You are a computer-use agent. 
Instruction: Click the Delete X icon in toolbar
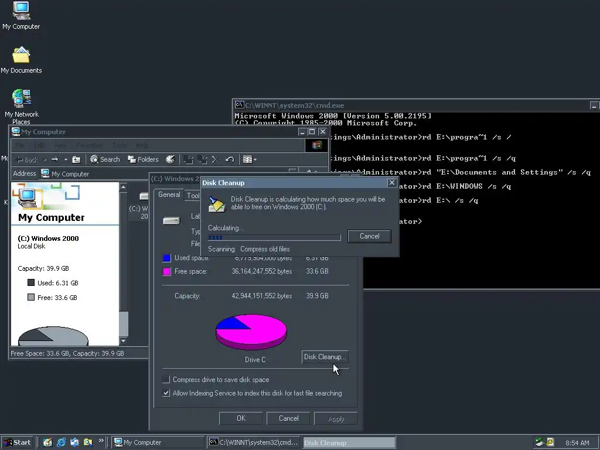click(x=216, y=159)
